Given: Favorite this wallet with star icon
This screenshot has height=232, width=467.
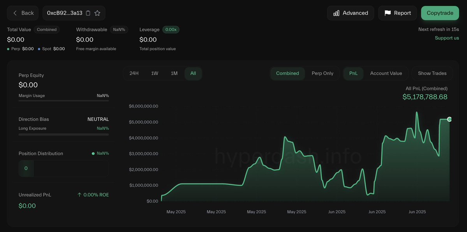Looking at the screenshot, I should pyautogui.click(x=97, y=13).
